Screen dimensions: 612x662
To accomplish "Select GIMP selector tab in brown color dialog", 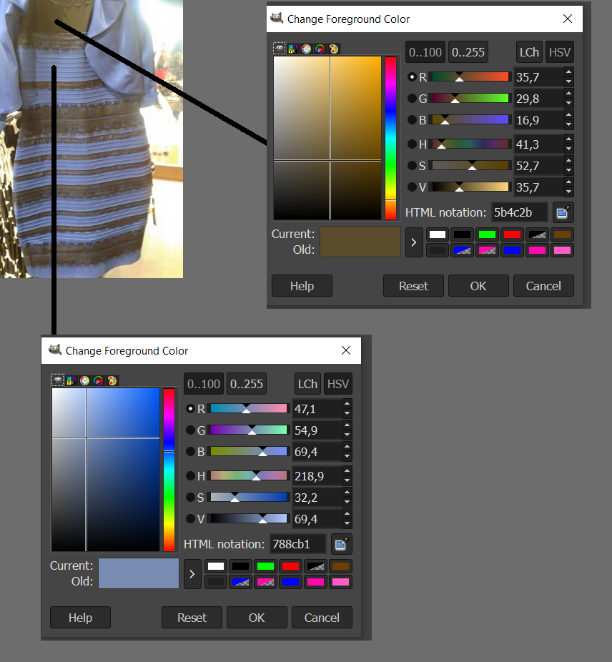I will (279, 49).
